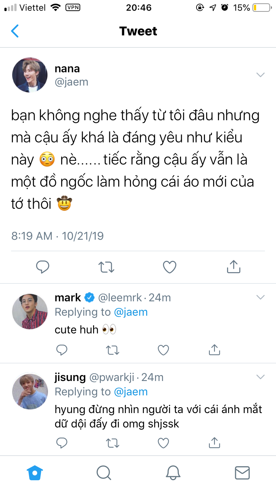Open the Notifications bell tab
The height and width of the screenshot is (492, 276).
pyautogui.click(x=173, y=472)
